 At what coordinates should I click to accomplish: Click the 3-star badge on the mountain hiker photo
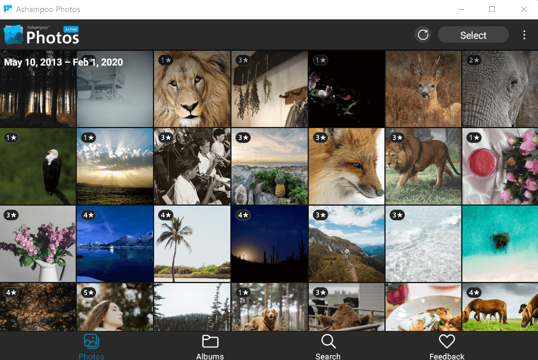(x=320, y=215)
